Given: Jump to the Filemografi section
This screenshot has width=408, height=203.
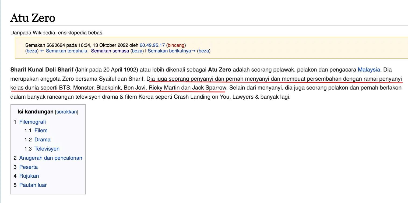Looking at the screenshot, I should click(x=32, y=122).
